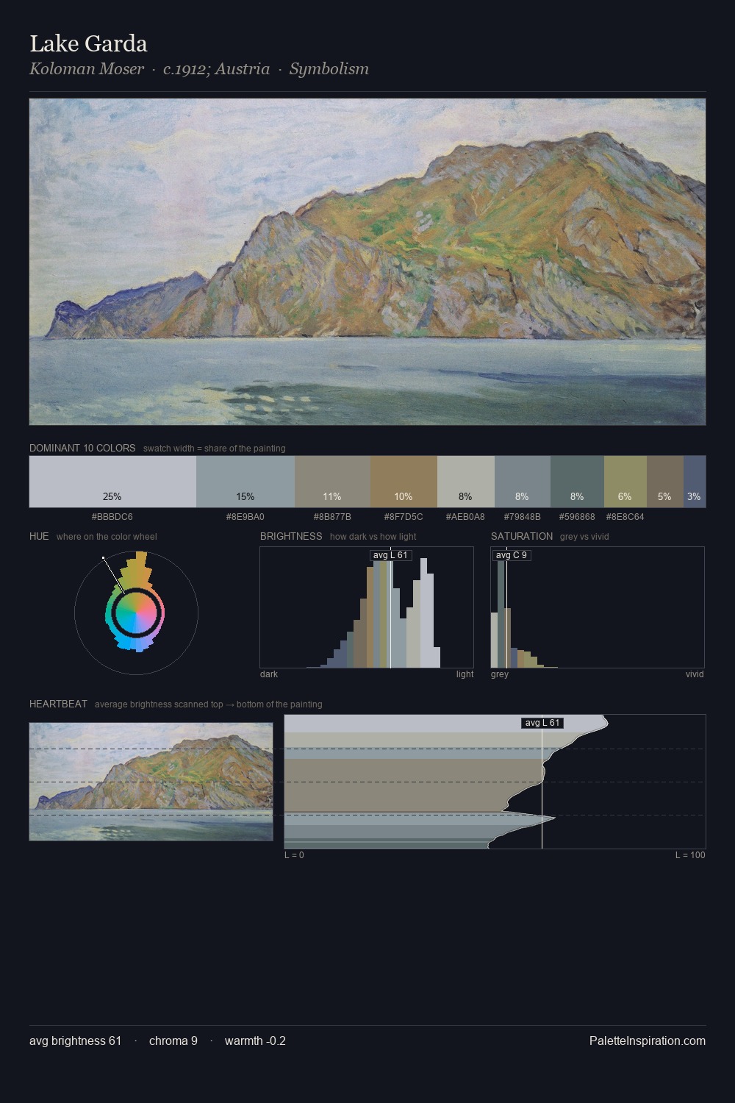
Task: Click the 8% swatch above #596868
Action: 577,482
